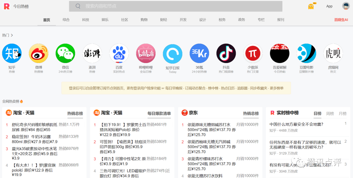Screen dimensions: 353x178
Task: Open the 吾爱破解 today's hot posts icon
Action: (x=279, y=53)
